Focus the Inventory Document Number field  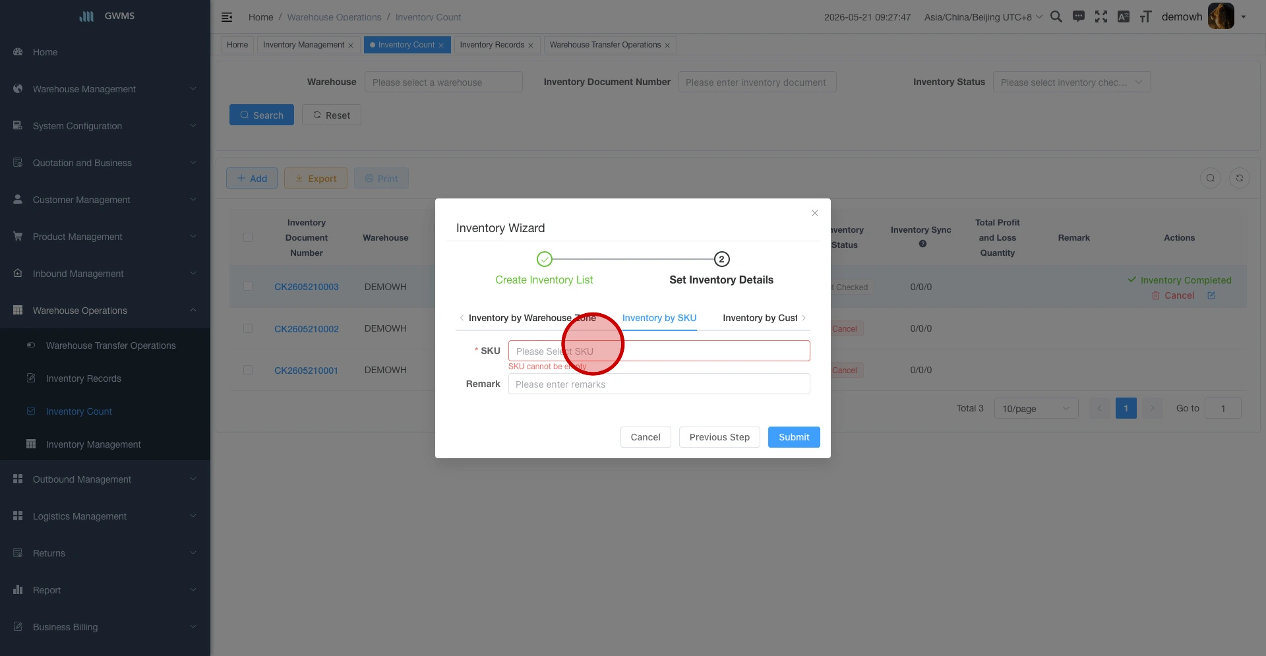[x=757, y=82]
